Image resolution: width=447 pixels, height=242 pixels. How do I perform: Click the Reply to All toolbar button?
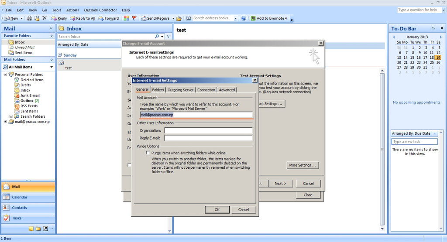tap(83, 18)
